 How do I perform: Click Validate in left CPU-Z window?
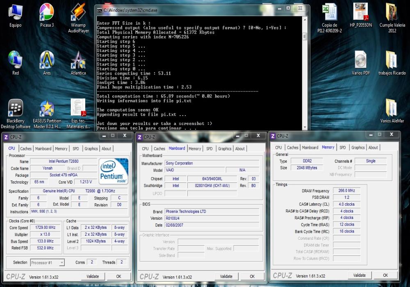(93, 276)
